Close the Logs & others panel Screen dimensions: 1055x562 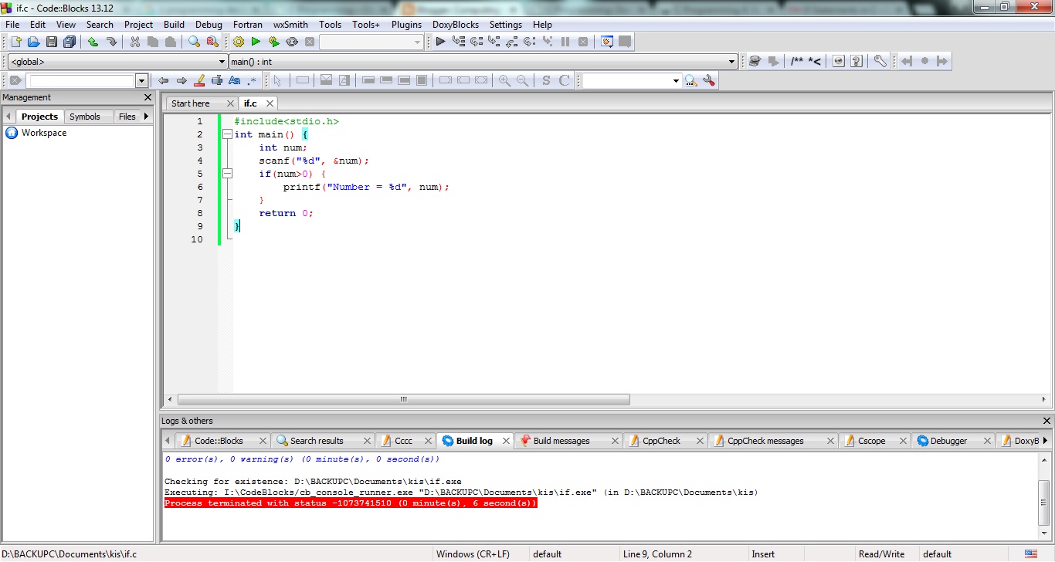coord(1047,420)
